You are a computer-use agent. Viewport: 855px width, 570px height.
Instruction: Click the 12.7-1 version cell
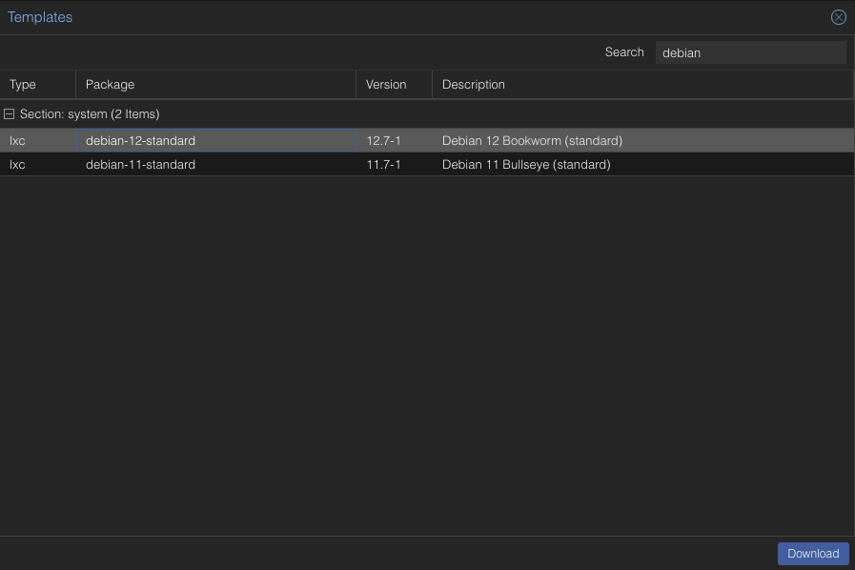pyautogui.click(x=383, y=141)
